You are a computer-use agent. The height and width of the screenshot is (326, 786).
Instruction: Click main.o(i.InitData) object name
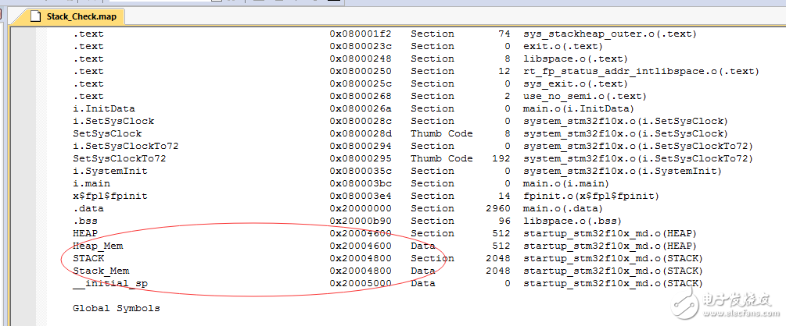(579, 109)
